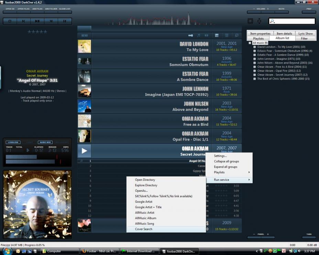319x255 pixels.
Task: Switch to the Playlists tab
Action: tap(258, 38)
